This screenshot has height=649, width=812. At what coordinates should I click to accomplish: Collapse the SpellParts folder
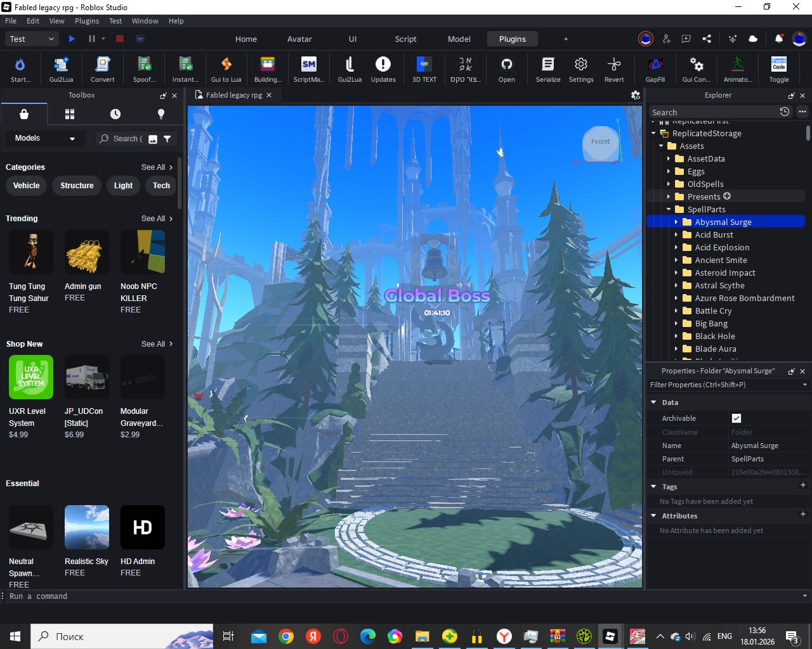click(669, 209)
